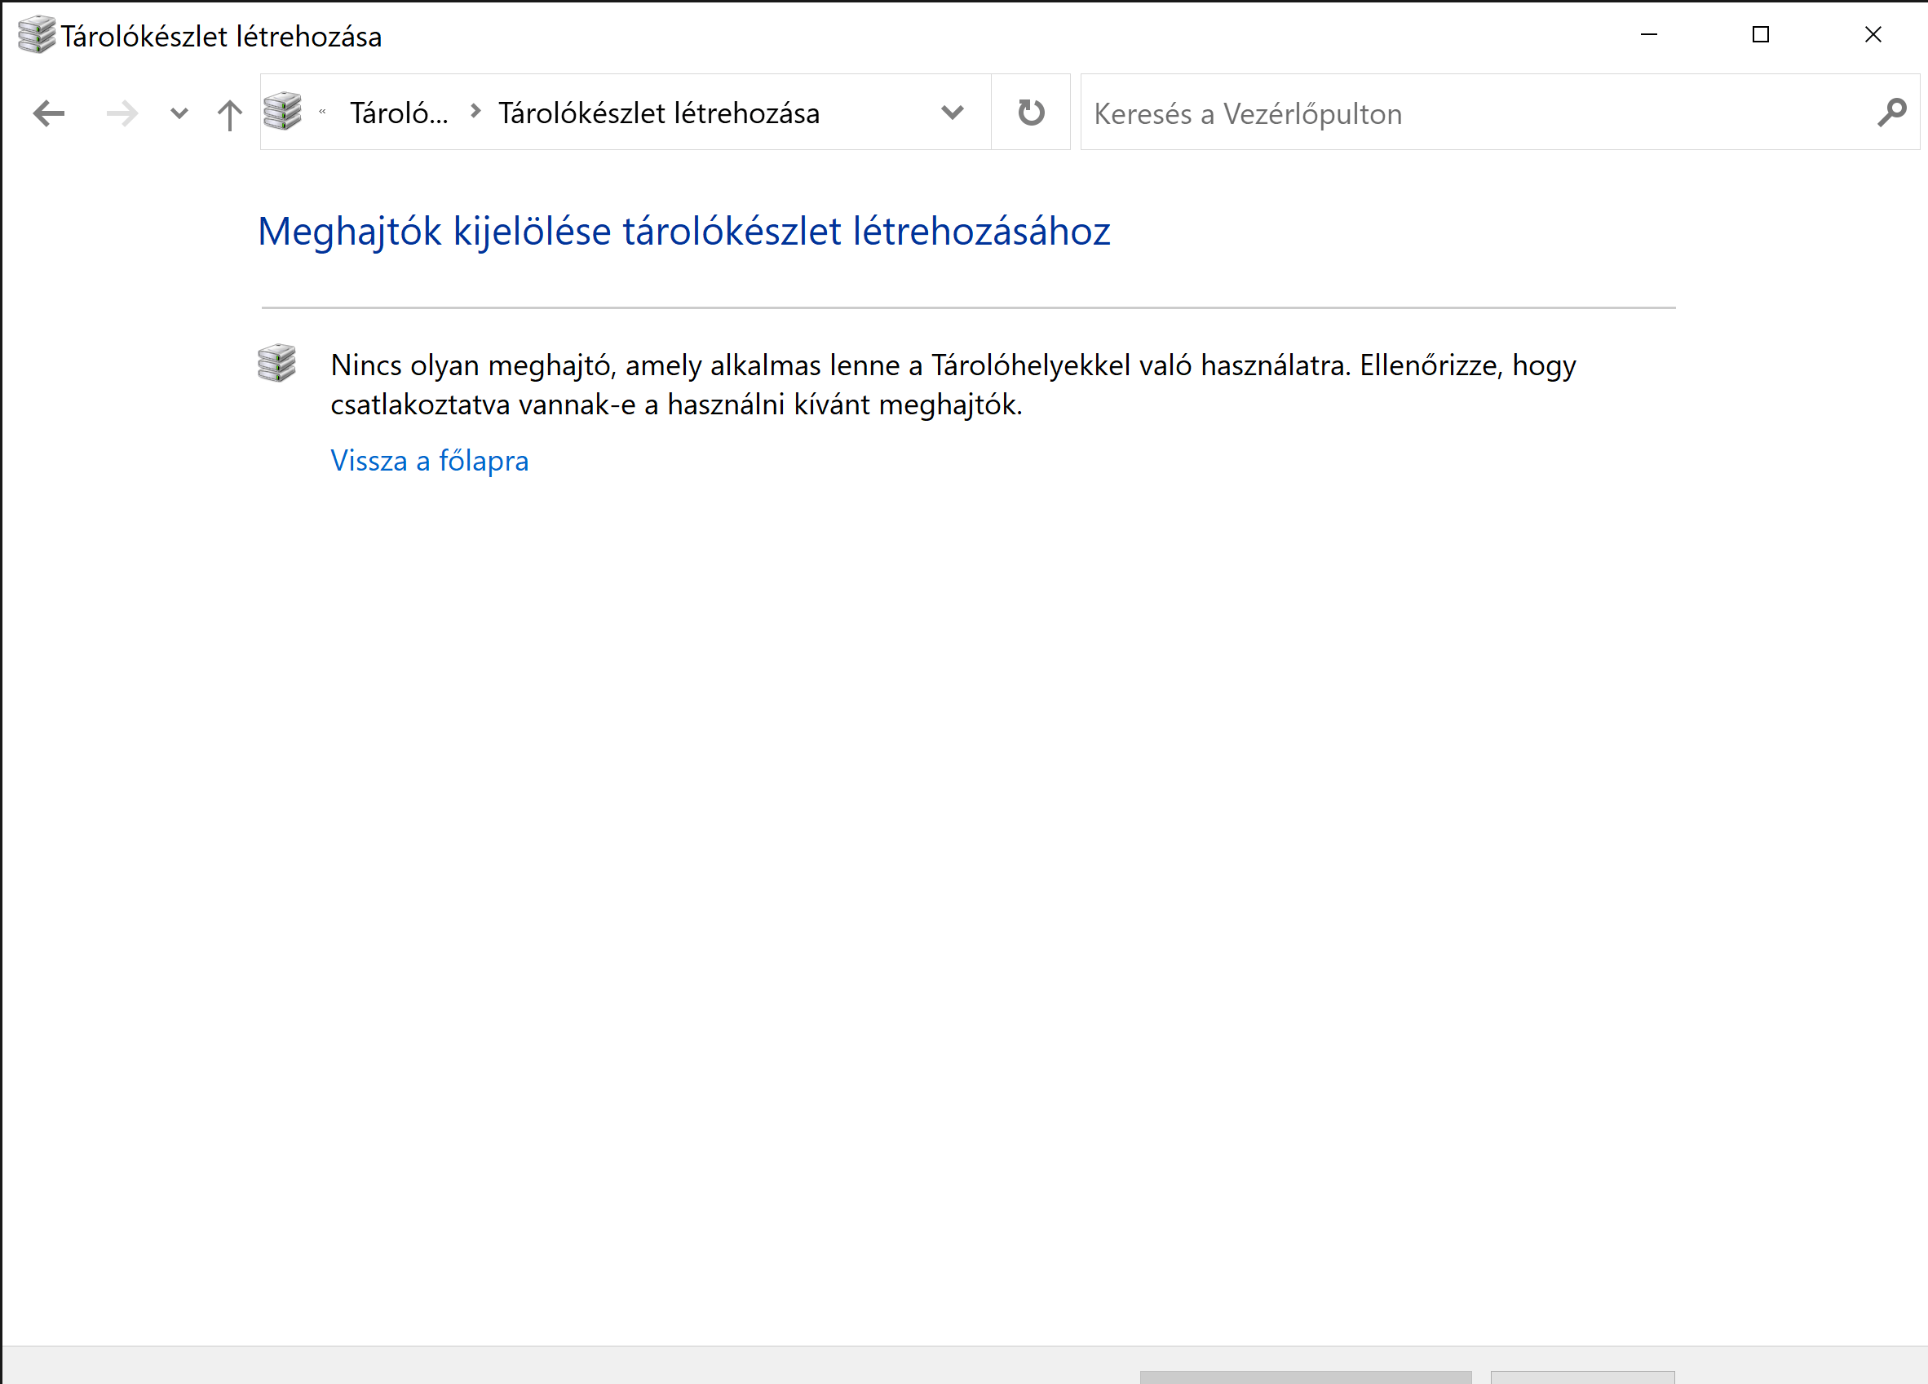Viewport: 1928px width, 1384px height.
Task: Maximize the Tárolókészlet létrehozása window
Action: pyautogui.click(x=1761, y=35)
